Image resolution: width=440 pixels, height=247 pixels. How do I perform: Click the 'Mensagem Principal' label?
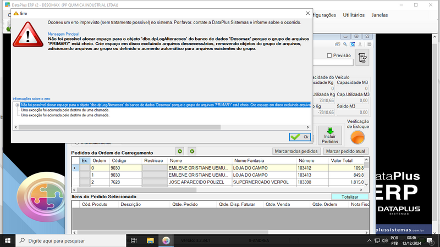coord(63,34)
